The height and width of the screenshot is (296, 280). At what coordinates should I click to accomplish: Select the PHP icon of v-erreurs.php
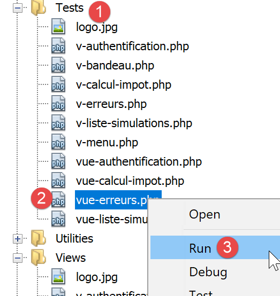58,104
